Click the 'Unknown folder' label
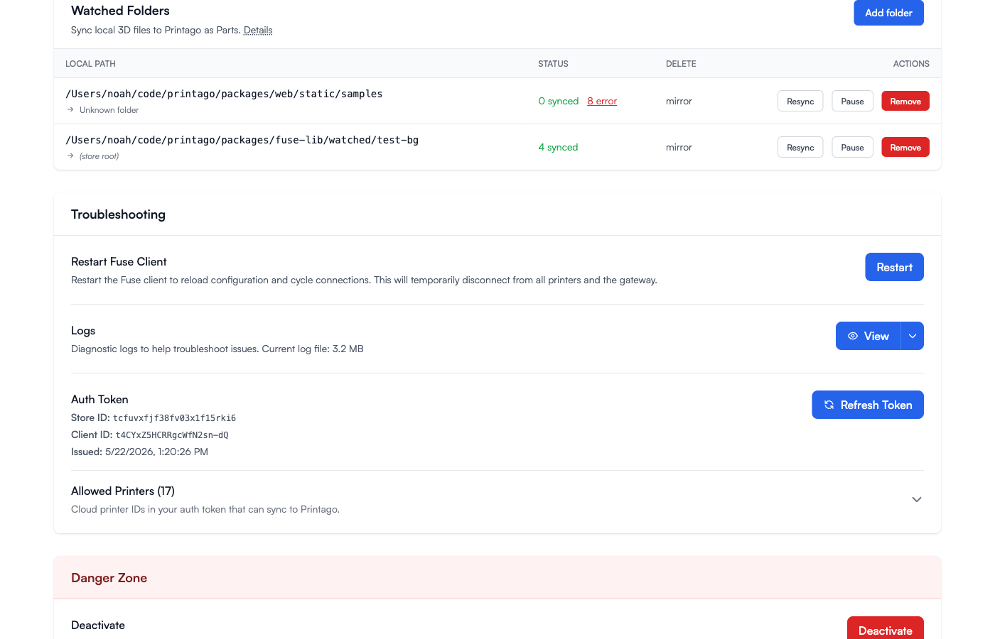The height and width of the screenshot is (639, 995). [109, 110]
